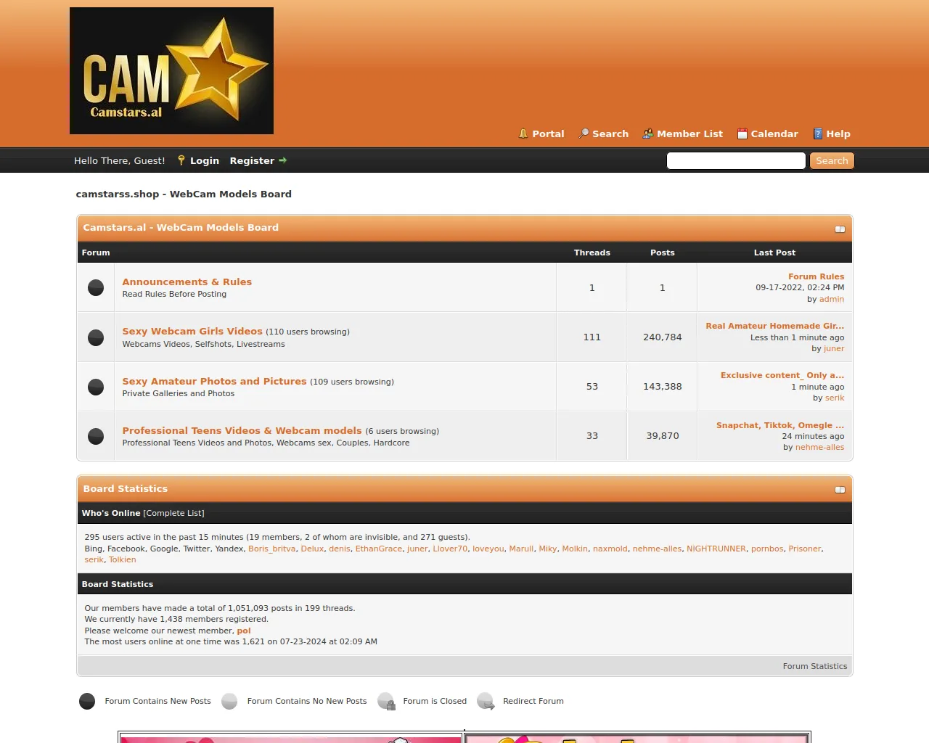
Task: Click the bell icon next to Portal
Action: pyautogui.click(x=523, y=134)
